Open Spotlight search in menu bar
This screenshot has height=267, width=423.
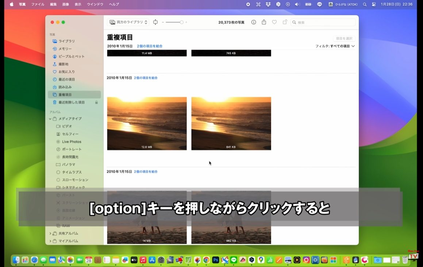(x=365, y=4)
